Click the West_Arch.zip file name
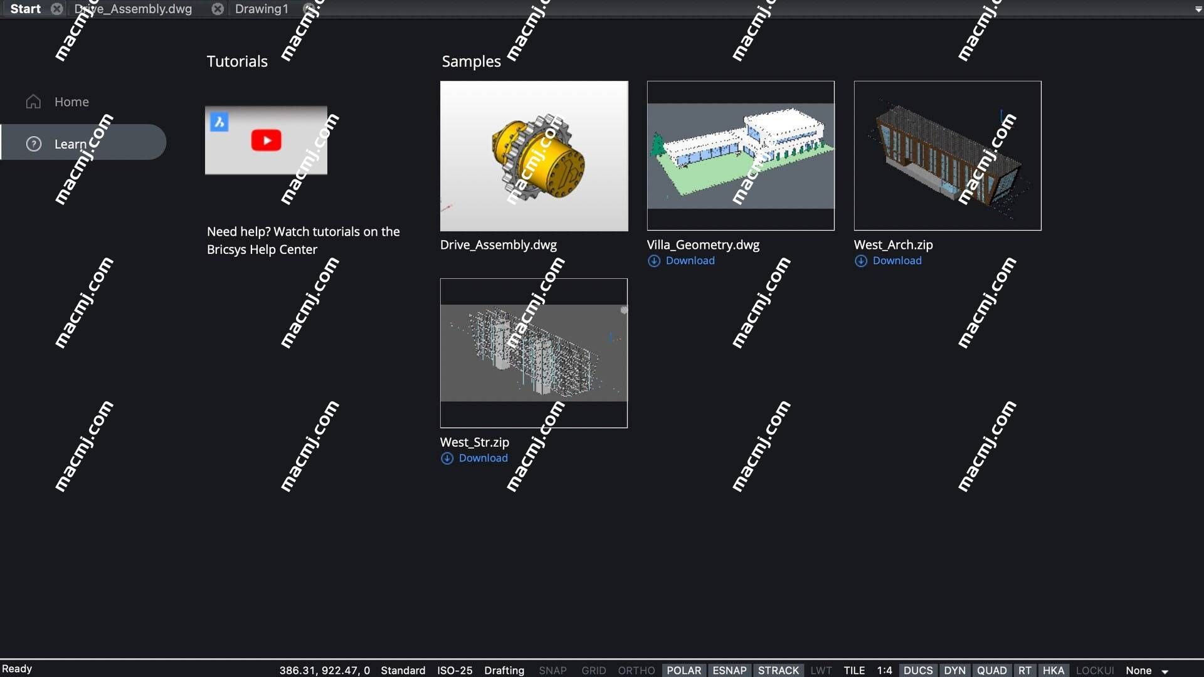Screen dimensions: 1204x677 tap(893, 244)
